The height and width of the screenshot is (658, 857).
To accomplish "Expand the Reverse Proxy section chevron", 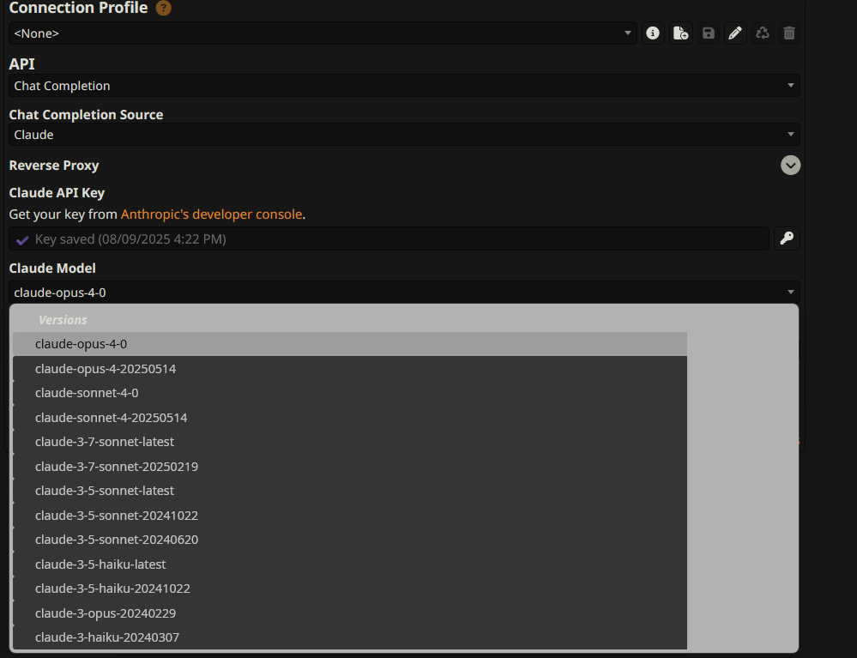I will [790, 165].
